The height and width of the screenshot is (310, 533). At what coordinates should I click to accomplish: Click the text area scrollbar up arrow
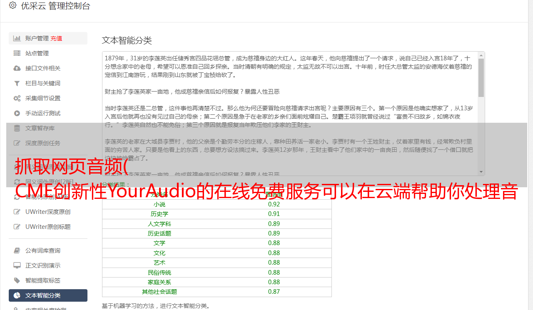tap(481, 55)
